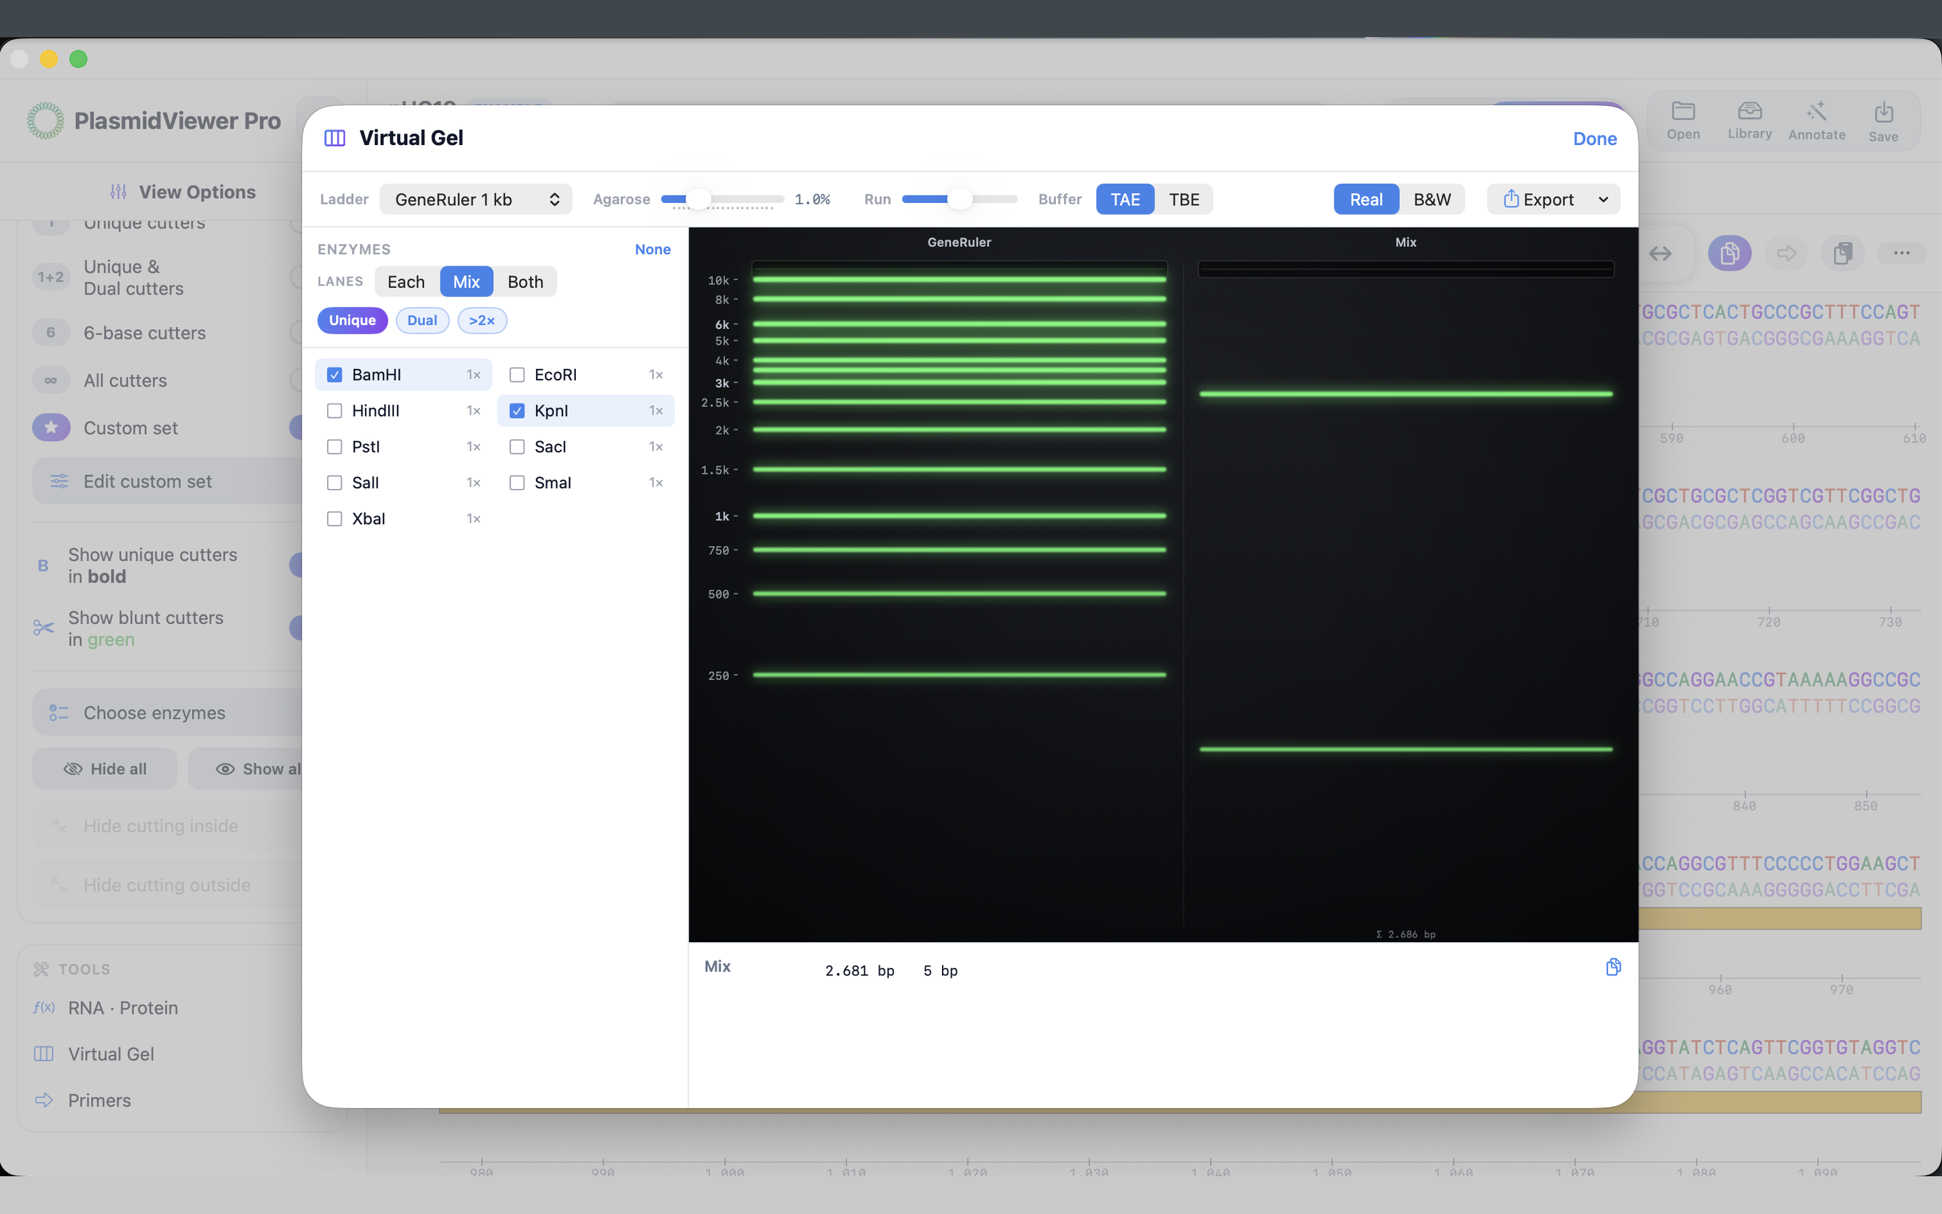Click the purple copy sequence icon

click(1730, 254)
